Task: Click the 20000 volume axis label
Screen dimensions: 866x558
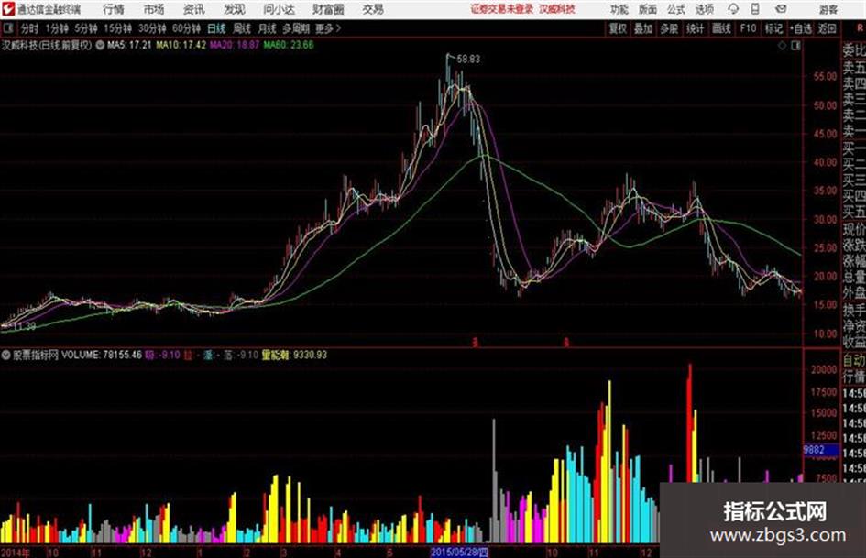Action: [x=824, y=369]
